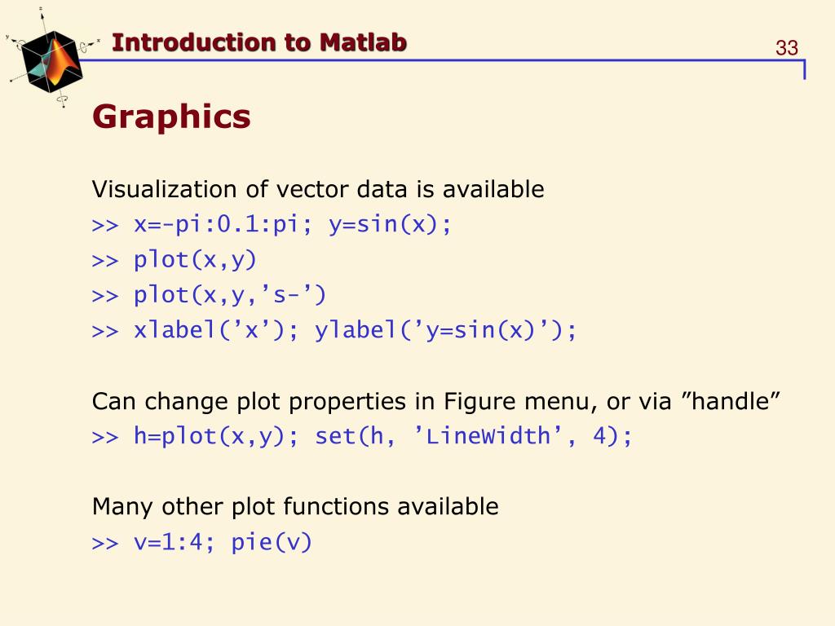Click the slide number 33
Viewport: 835px width, 626px height.
click(x=787, y=48)
